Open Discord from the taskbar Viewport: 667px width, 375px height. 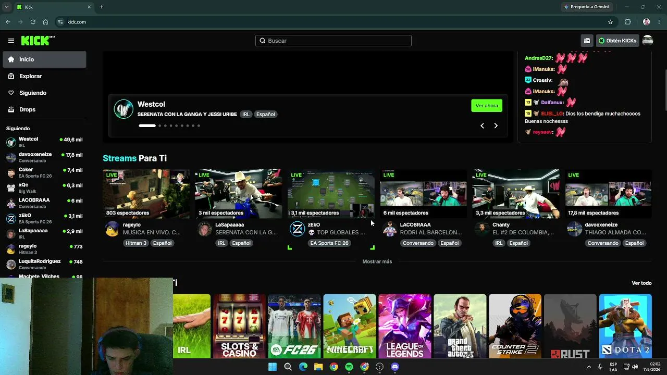click(395, 367)
